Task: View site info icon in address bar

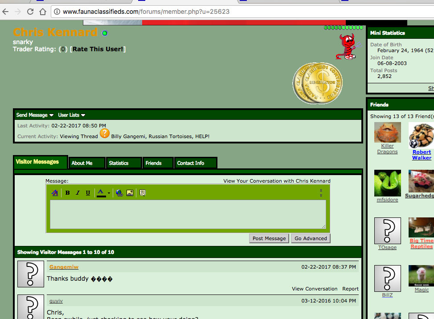Action: coord(57,12)
